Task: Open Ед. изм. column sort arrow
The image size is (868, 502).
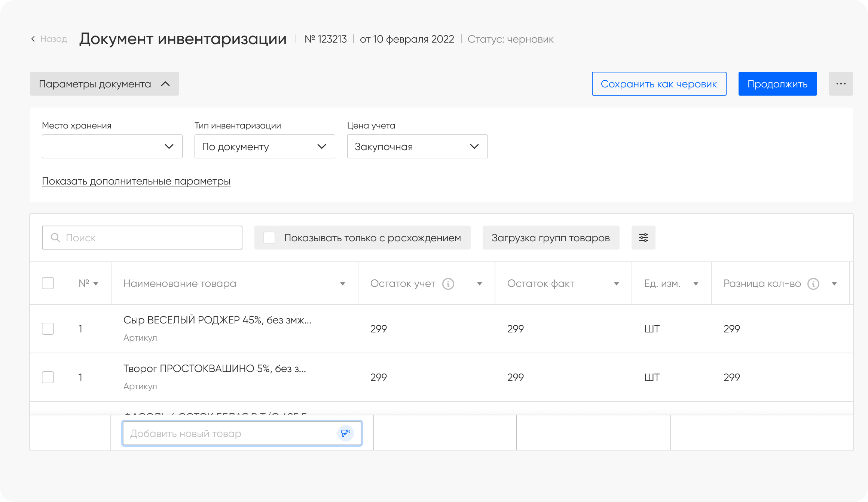Action: [696, 284]
